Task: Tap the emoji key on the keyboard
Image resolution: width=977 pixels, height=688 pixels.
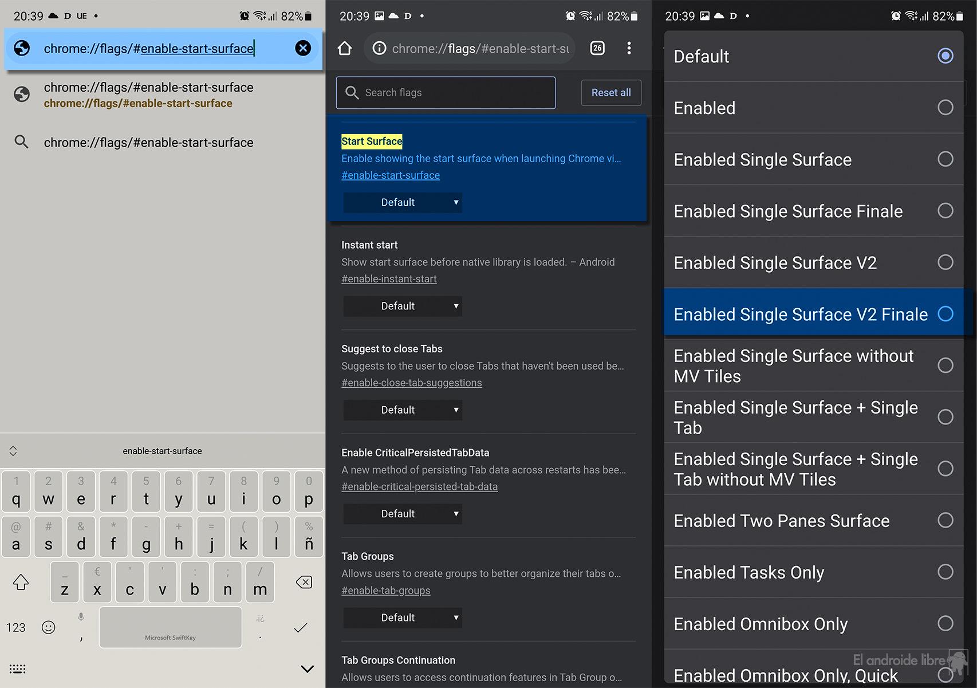Action: click(x=49, y=627)
